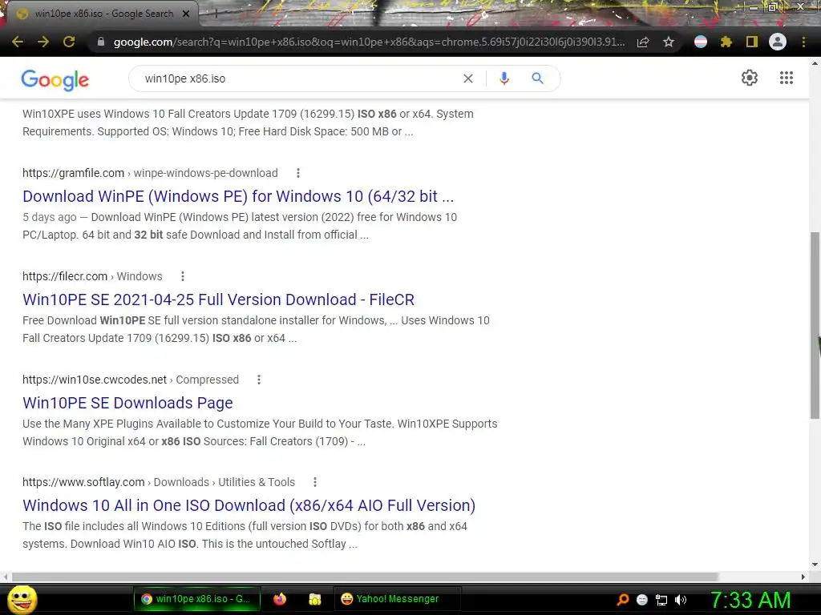Screen dimensions: 821x615
Task: Open a new browser tab
Action: [x=216, y=14]
